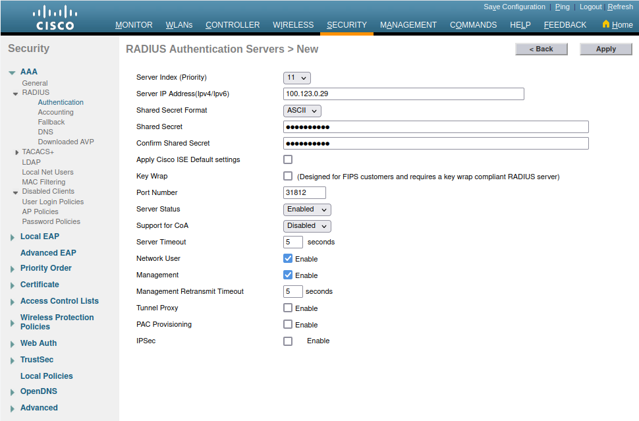Open the Fallback sidebar item
This screenshot has height=421, width=639.
51,122
